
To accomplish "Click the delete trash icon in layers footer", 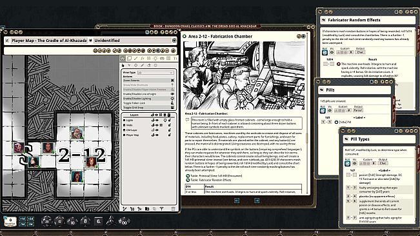I will (x=173, y=209).
